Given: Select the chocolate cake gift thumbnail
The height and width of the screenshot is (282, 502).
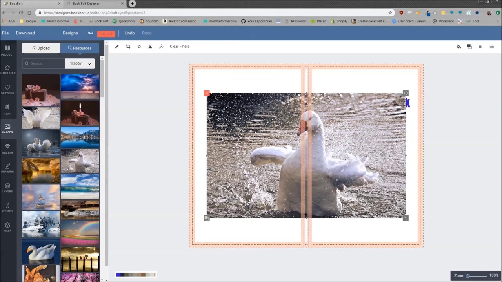Looking at the screenshot, I should point(41,90).
